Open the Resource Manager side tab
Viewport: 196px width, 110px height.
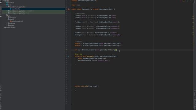(1, 11)
